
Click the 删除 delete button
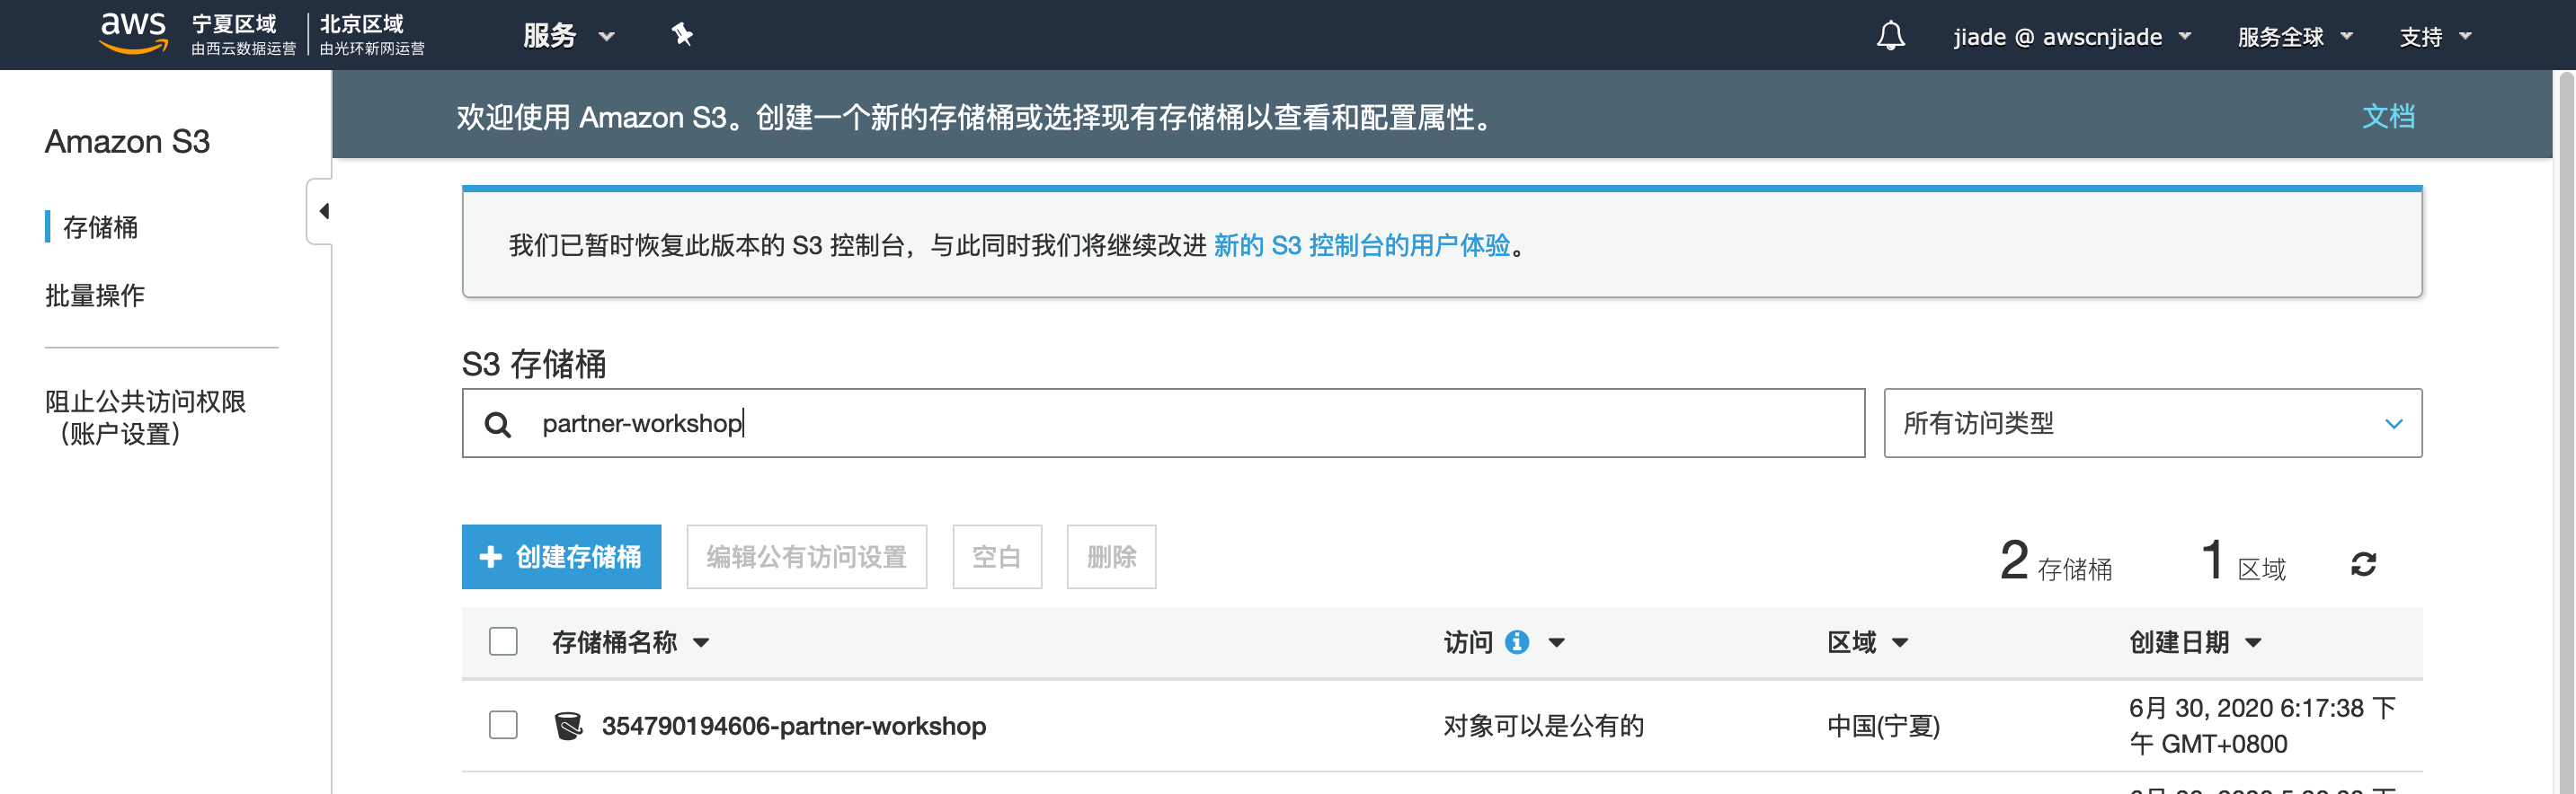coord(1111,556)
